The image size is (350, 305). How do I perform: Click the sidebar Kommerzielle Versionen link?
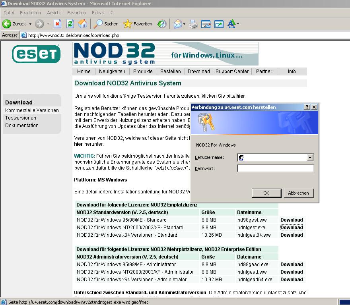coord(32,110)
